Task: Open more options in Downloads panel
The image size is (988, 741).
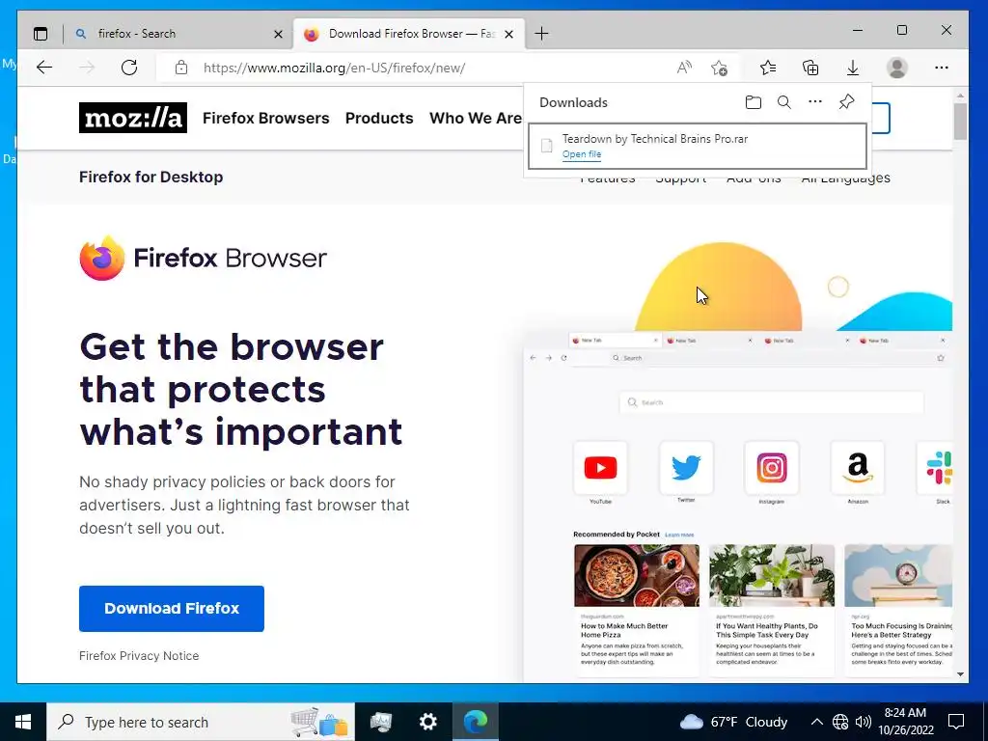Action: tap(814, 102)
